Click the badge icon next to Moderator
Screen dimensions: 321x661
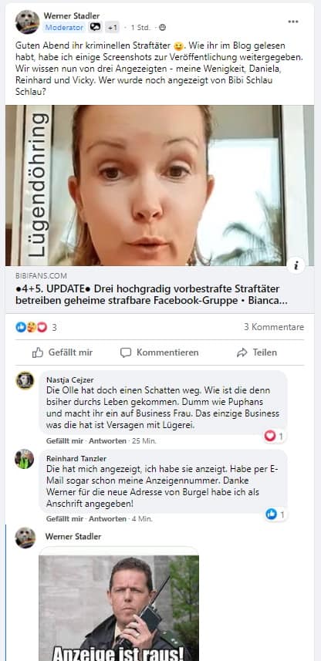[96, 28]
